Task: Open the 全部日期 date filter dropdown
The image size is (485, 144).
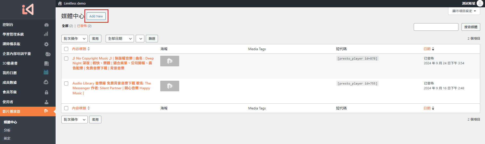Action: coord(120,39)
